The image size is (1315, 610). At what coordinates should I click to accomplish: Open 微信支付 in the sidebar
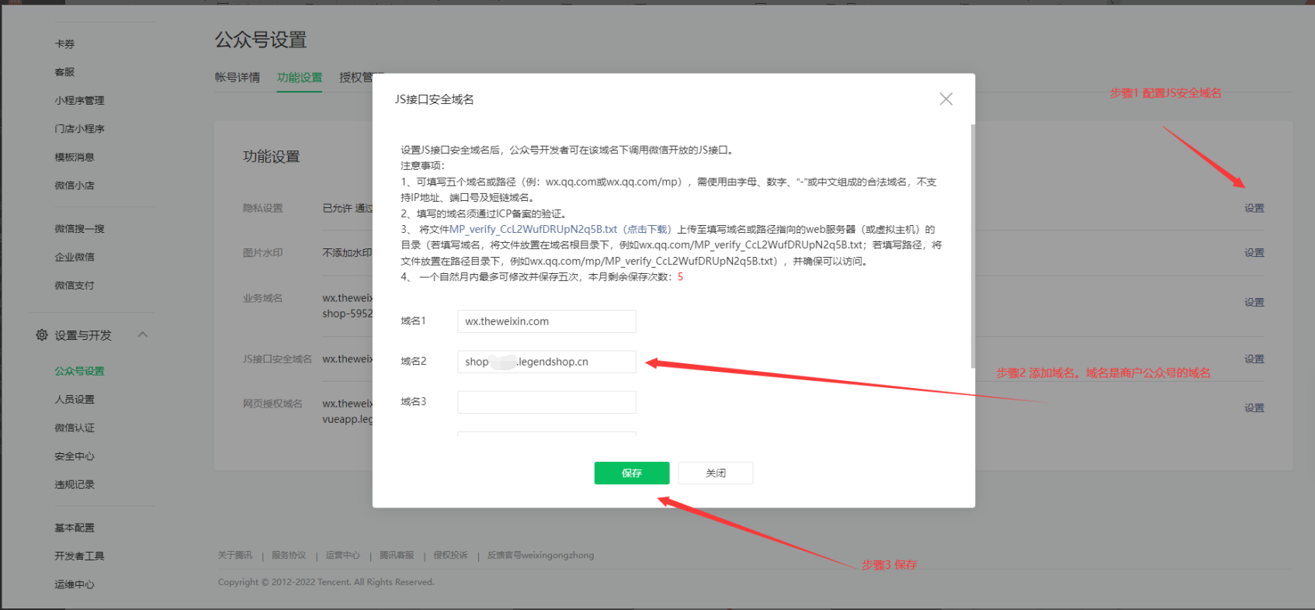(75, 286)
